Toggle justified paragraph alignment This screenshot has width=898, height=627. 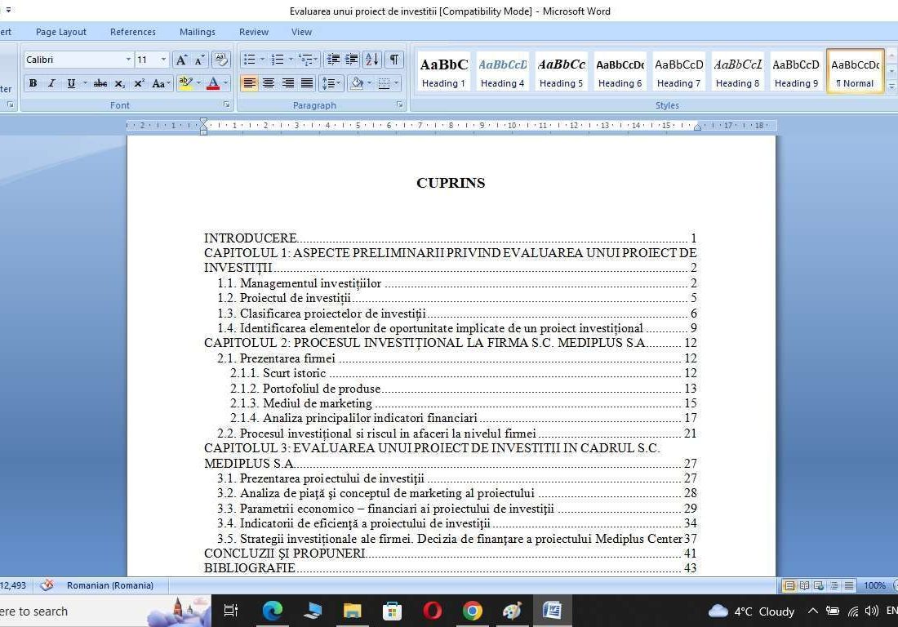tap(308, 83)
